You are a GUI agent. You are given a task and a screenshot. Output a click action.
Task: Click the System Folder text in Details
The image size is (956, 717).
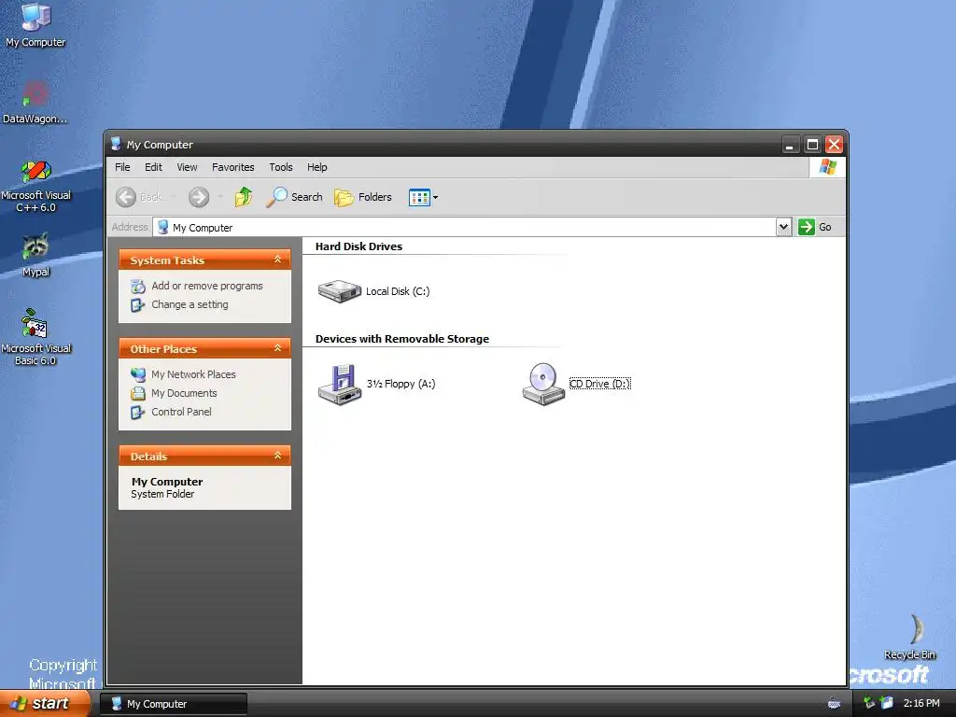pyautogui.click(x=162, y=494)
